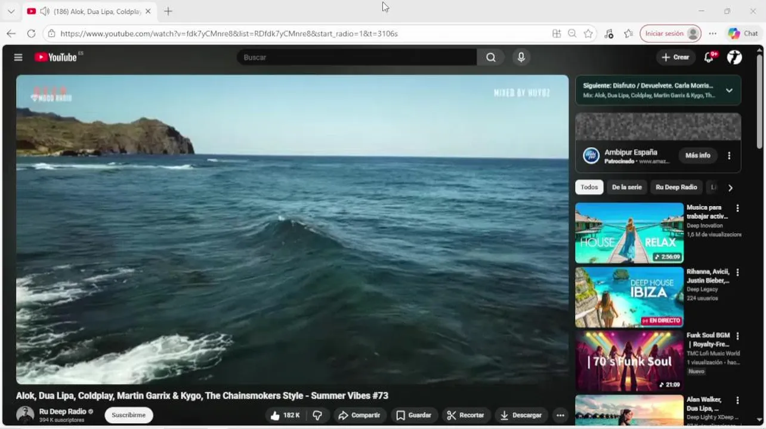766x429 pixels.
Task: Add page to favorites star
Action: [588, 33]
